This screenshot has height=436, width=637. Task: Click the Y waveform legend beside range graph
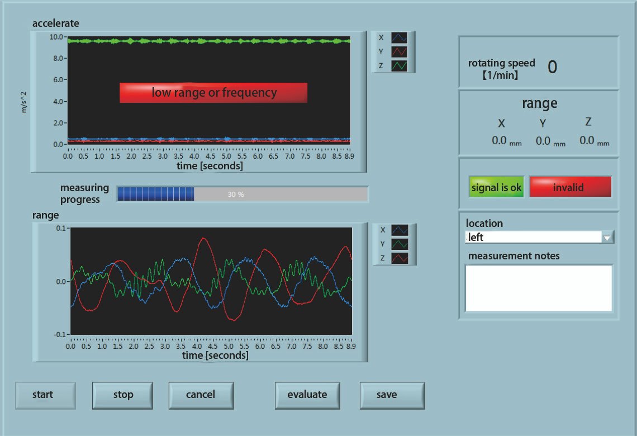[391, 244]
